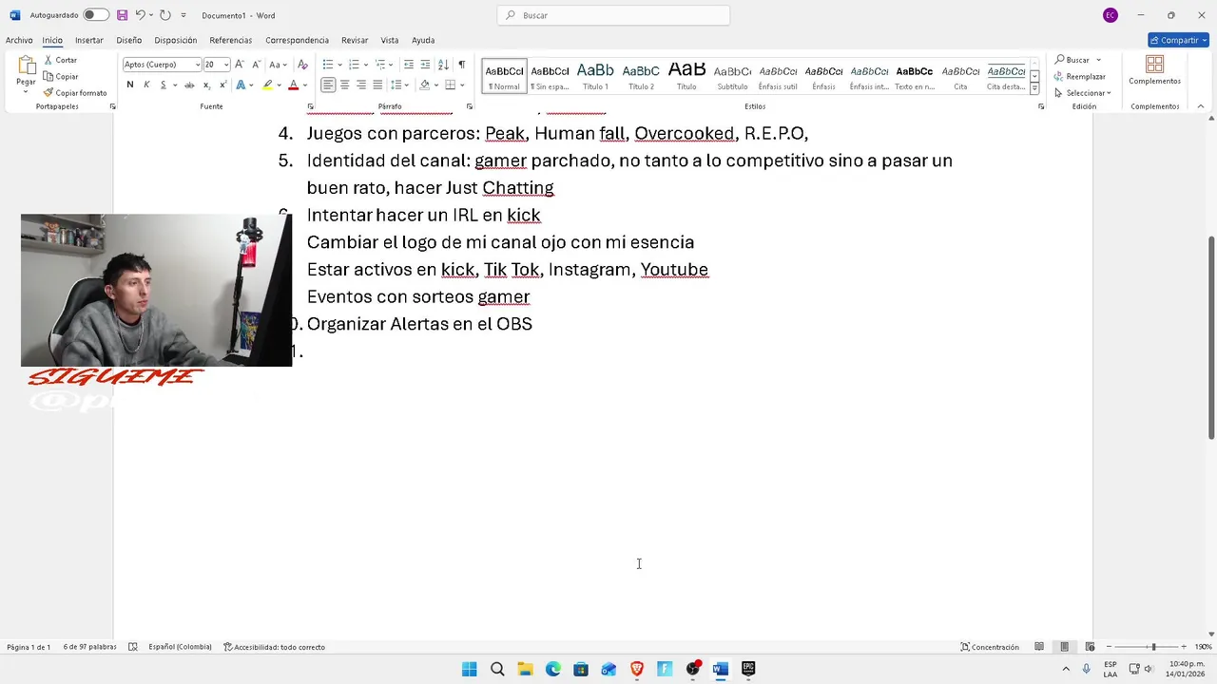1217x684 pixels.
Task: Increase font size with the grow icon
Action: (240, 65)
